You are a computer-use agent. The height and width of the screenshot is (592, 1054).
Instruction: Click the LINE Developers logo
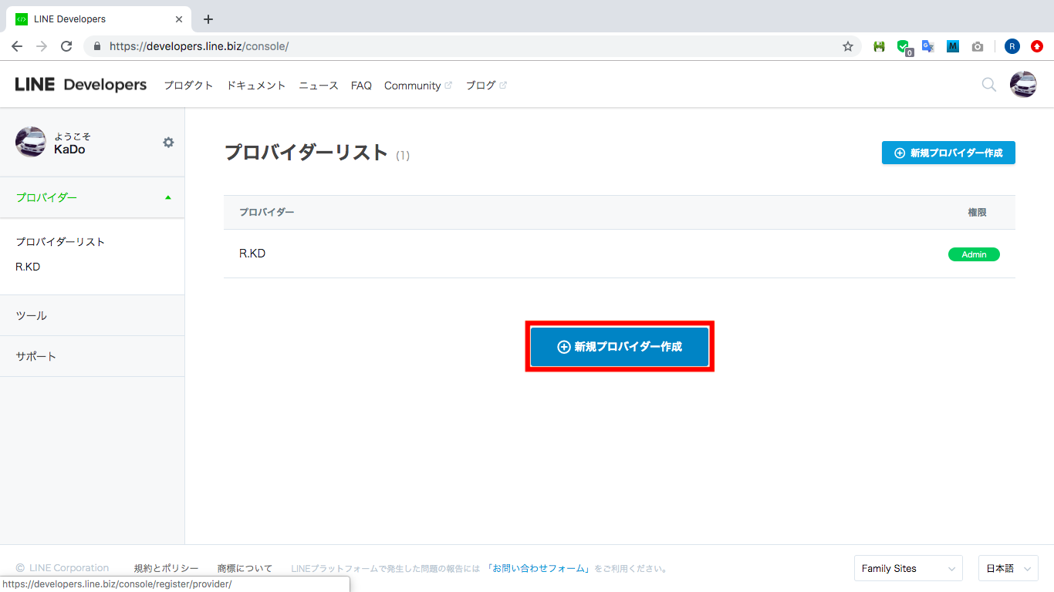point(81,85)
